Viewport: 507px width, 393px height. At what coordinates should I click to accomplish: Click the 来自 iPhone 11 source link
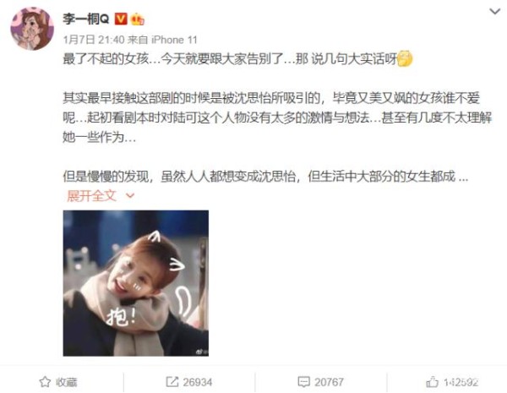tap(162, 40)
